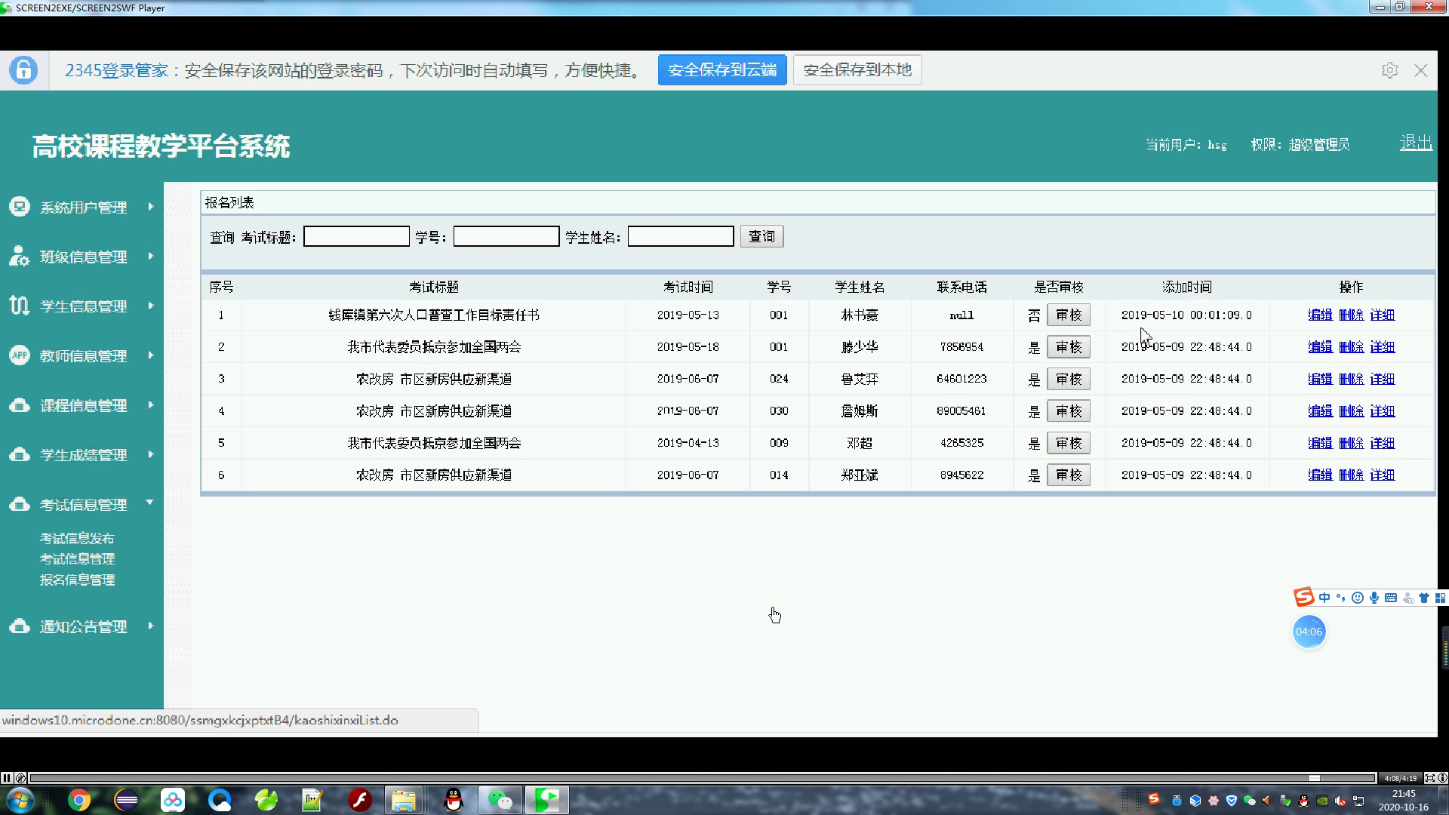Open 报名信息管理 submenu item
This screenshot has width=1449, height=815.
77,580
